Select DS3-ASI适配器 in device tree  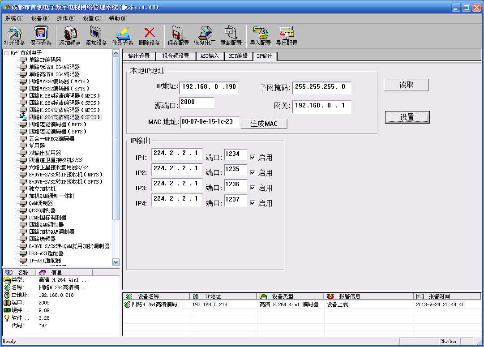46,253
